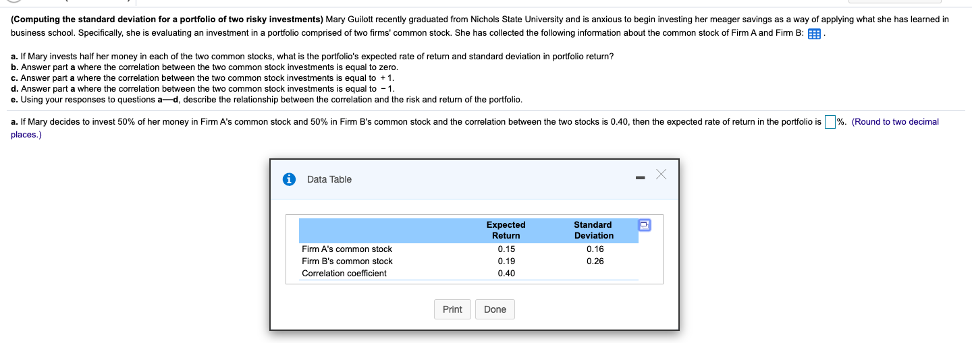Image resolution: width=972 pixels, height=343 pixels.
Task: Click the Done button
Action: (x=495, y=309)
